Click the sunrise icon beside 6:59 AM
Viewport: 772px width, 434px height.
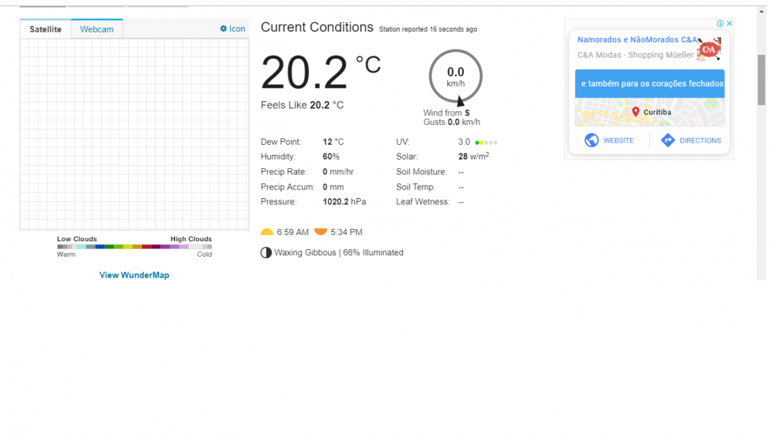pos(267,232)
